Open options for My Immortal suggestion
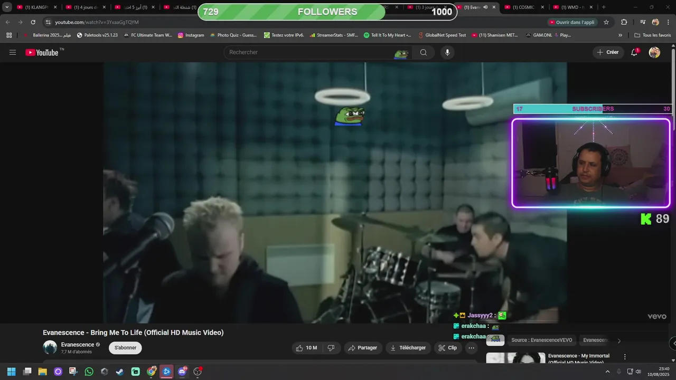 coord(625,357)
